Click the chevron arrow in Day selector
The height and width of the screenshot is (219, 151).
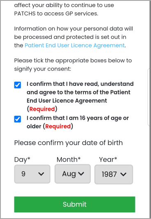pos(41,174)
